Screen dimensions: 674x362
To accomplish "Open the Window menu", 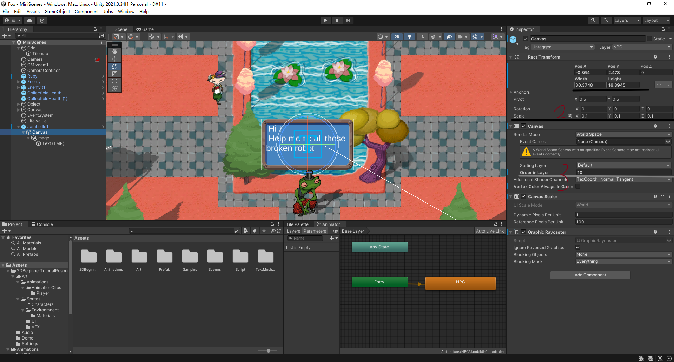I will [126, 11].
